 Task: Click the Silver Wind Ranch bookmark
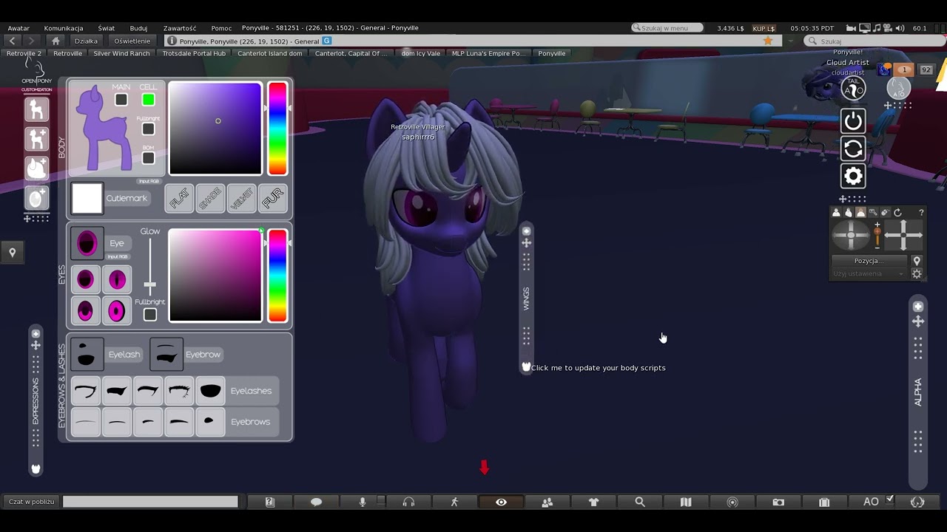(x=121, y=53)
